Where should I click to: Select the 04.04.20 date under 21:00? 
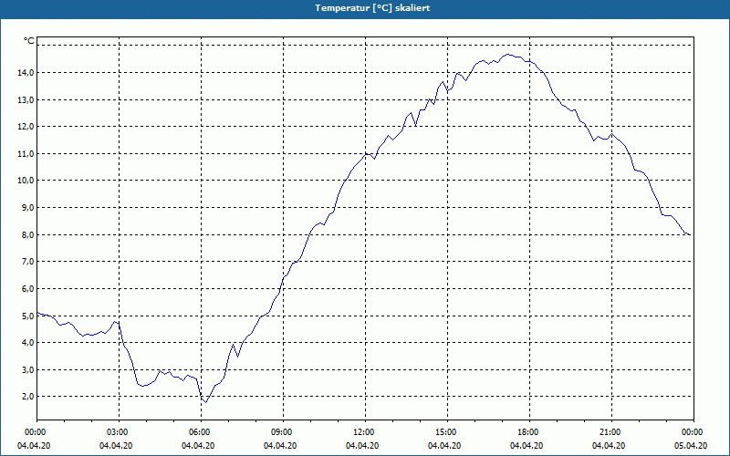[x=609, y=446]
